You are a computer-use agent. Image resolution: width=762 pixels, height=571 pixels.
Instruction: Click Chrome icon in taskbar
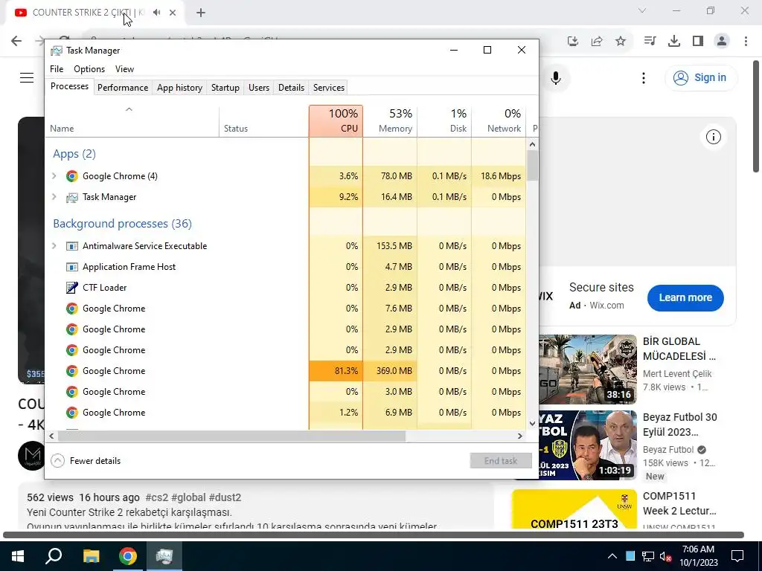point(128,556)
